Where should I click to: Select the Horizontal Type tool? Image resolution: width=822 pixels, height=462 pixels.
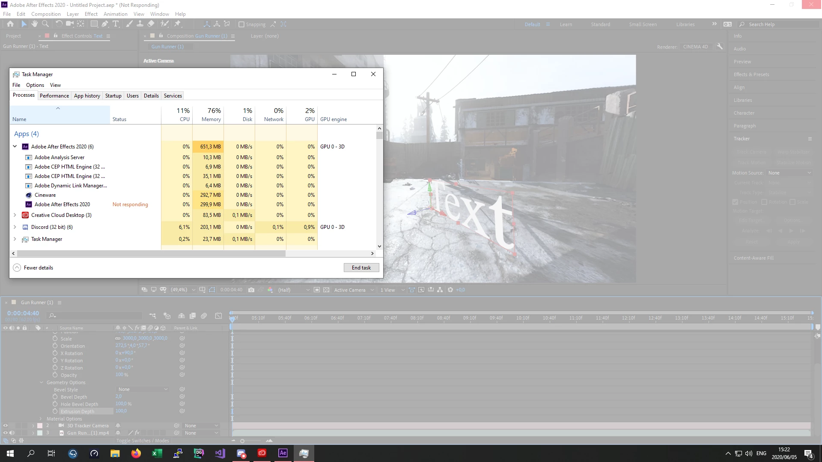[116, 24]
